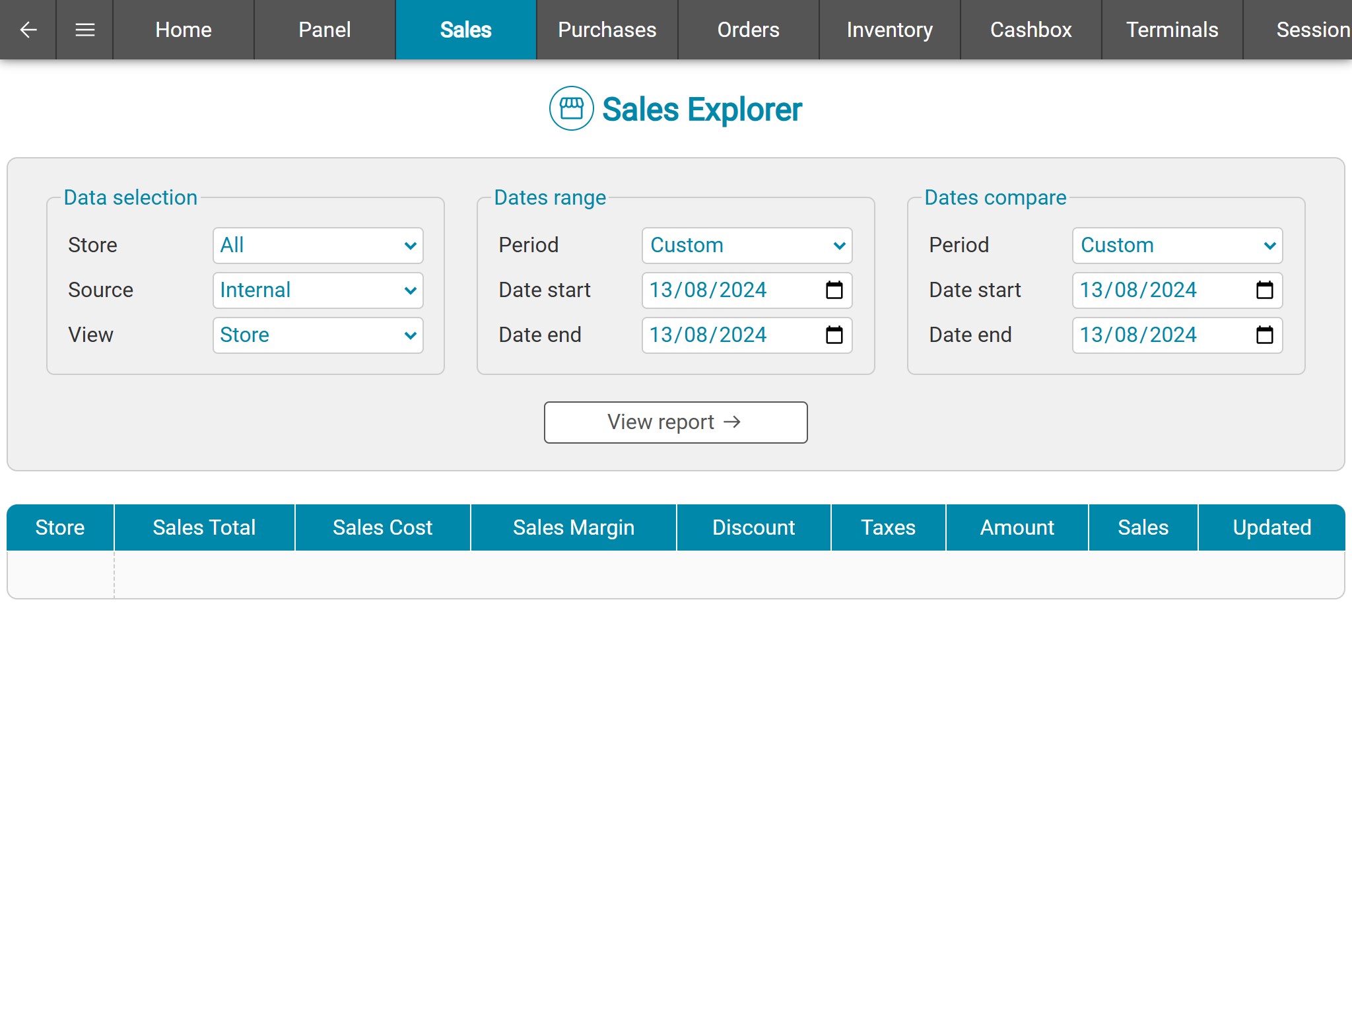
Task: Open calendar picker for Dates range Date end
Action: click(x=834, y=335)
